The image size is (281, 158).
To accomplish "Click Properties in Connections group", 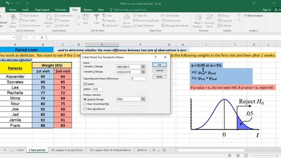I will point(62,21).
